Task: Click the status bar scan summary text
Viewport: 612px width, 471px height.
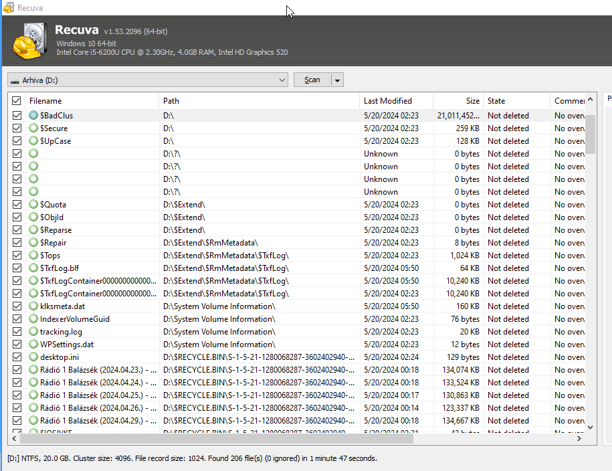Action: pos(192,458)
